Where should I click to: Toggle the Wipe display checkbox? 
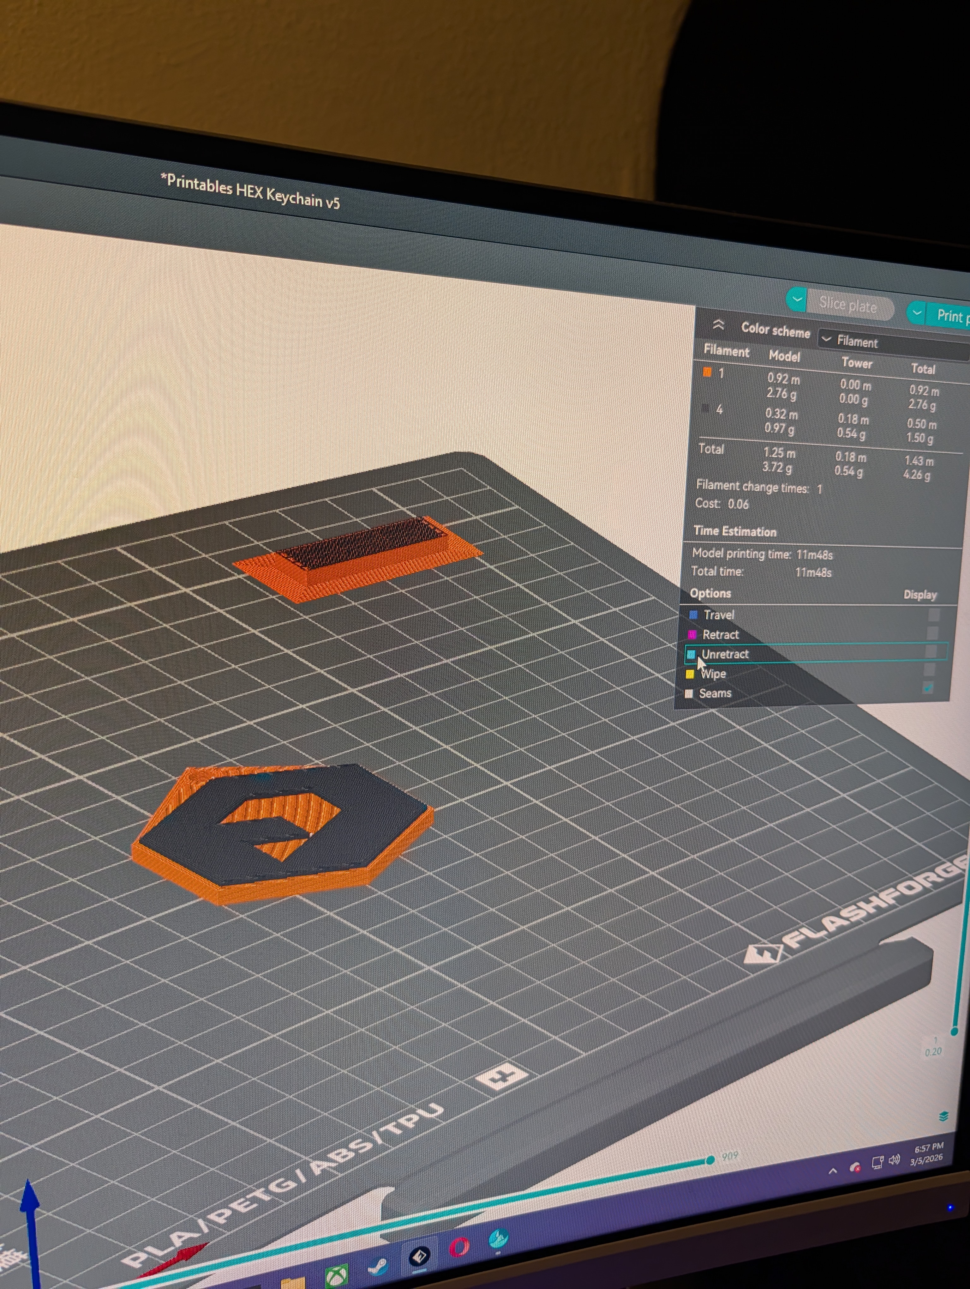coord(930,669)
